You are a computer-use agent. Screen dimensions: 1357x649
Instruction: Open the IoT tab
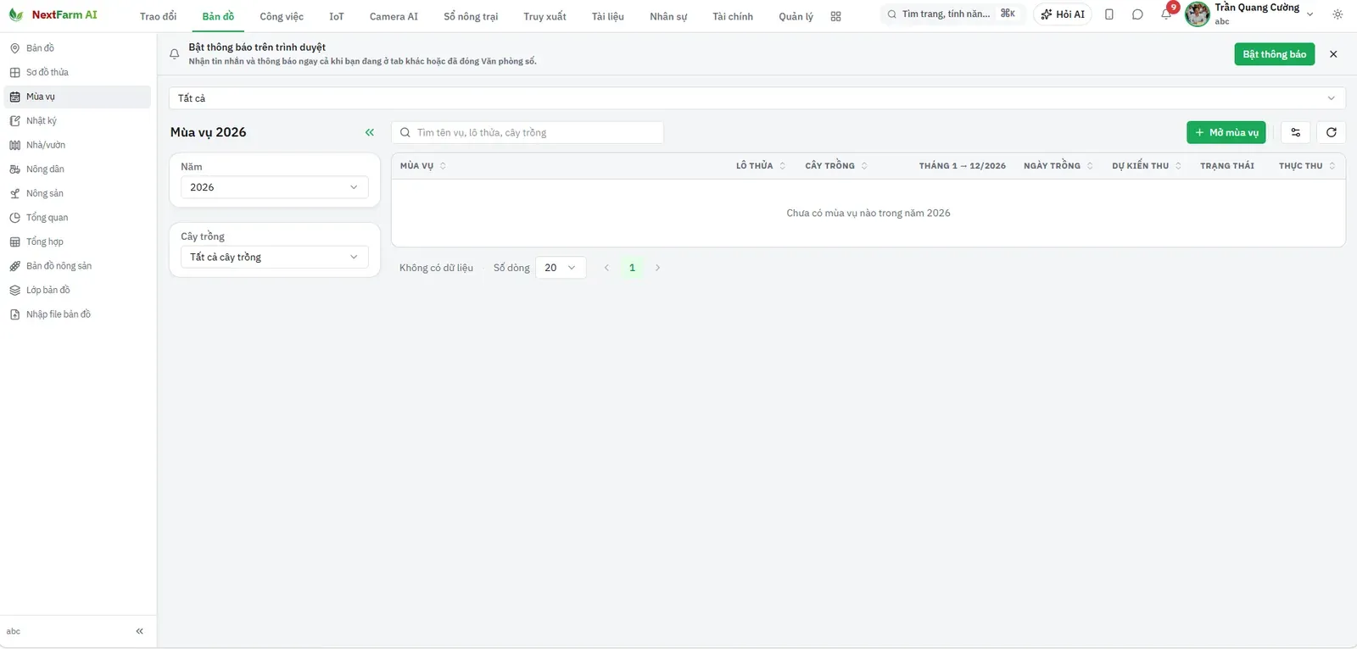click(337, 16)
